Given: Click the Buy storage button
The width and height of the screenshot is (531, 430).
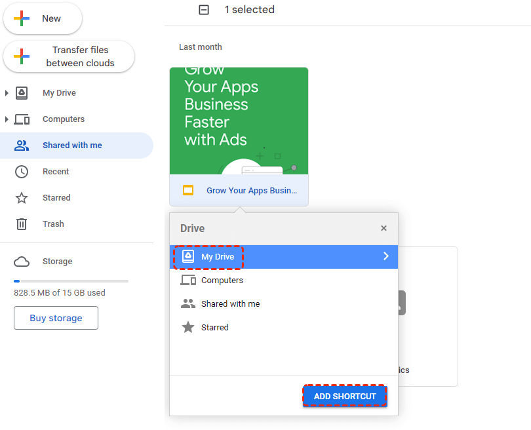Looking at the screenshot, I should pos(56,318).
